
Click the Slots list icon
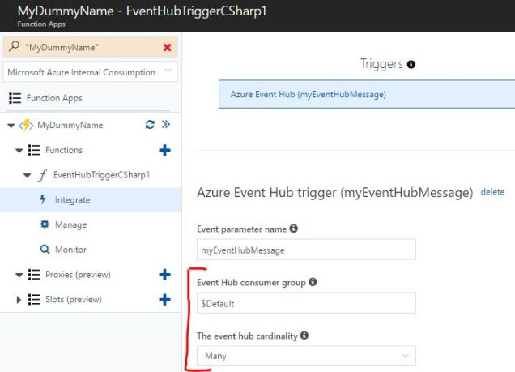click(34, 299)
